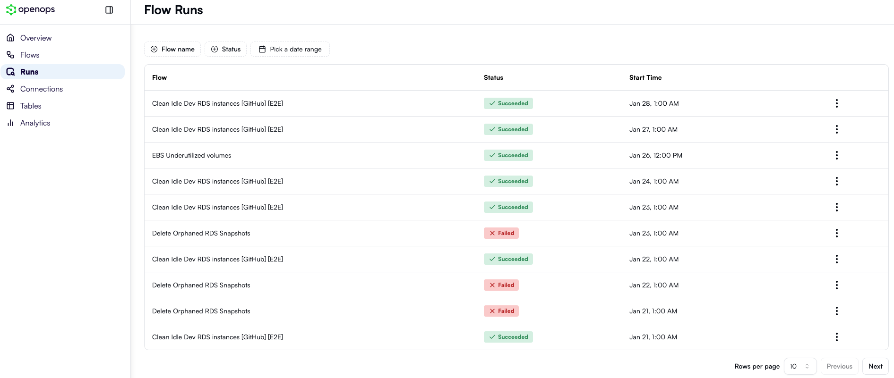
Task: Open the three-dot menu for the Jan 27 run
Action: point(836,129)
